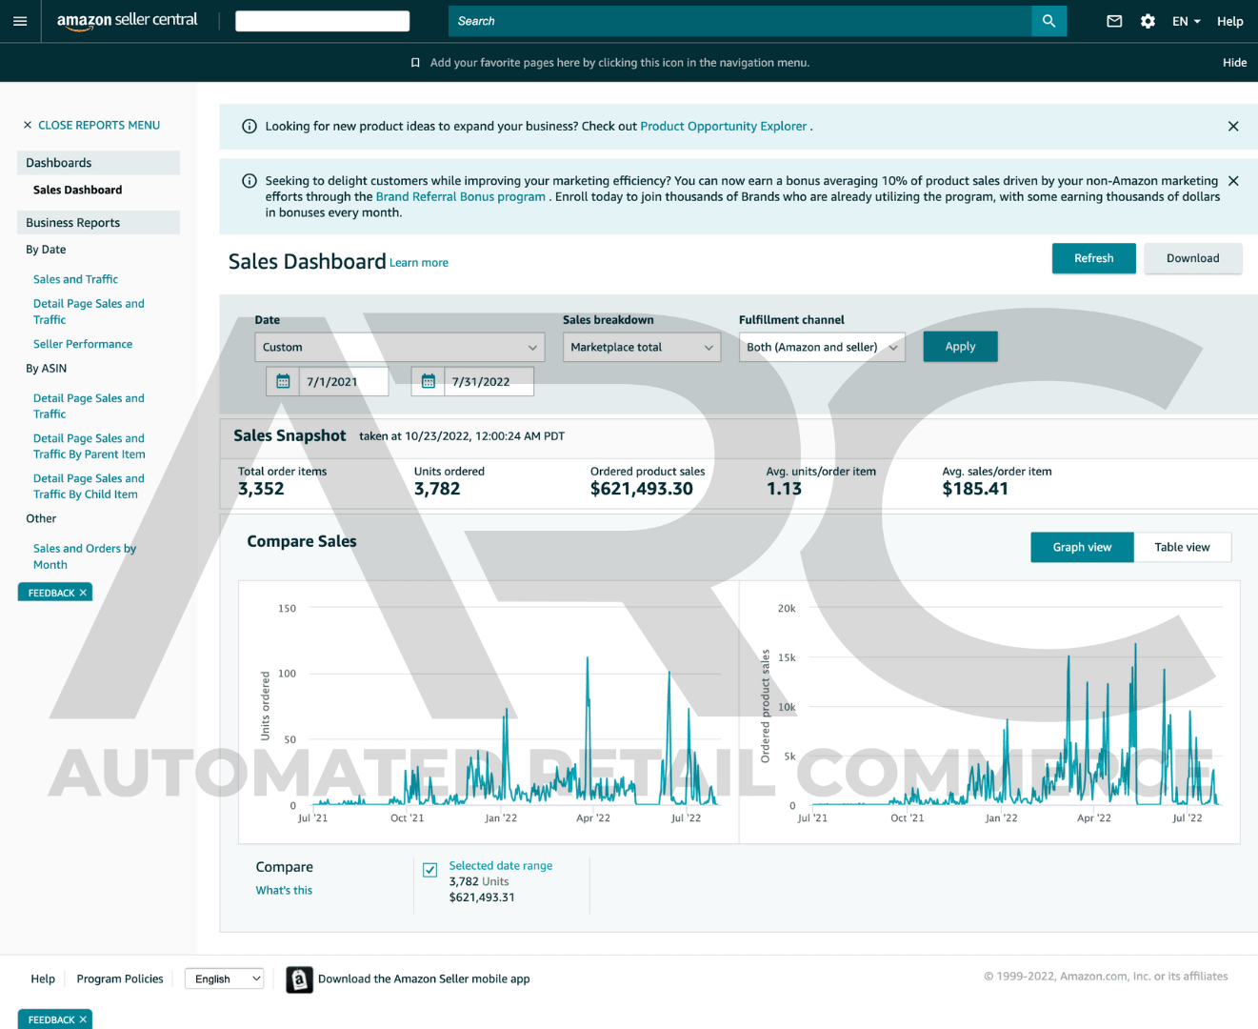
Task: Click the search magnifier icon
Action: [1048, 20]
